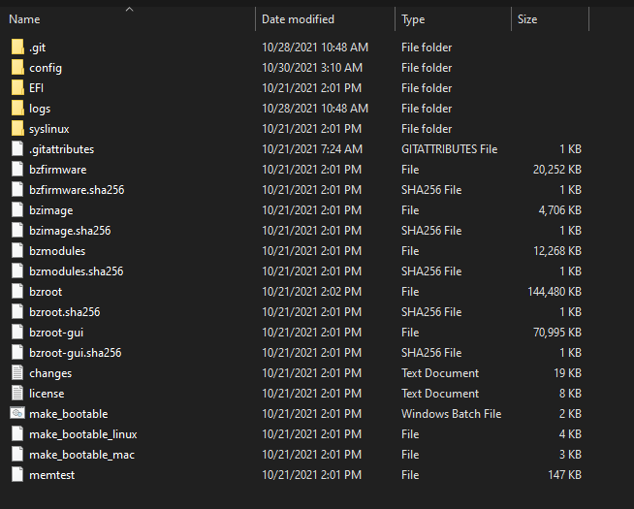Click the make_bootable_linux file icon
The height and width of the screenshot is (509, 634).
[17, 433]
